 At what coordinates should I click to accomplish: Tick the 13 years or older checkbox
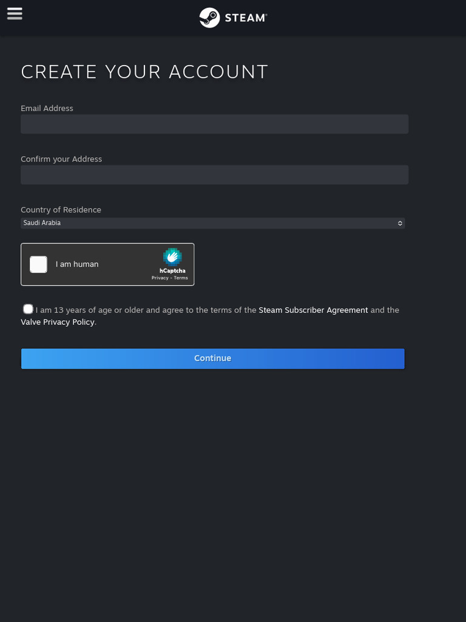click(28, 309)
